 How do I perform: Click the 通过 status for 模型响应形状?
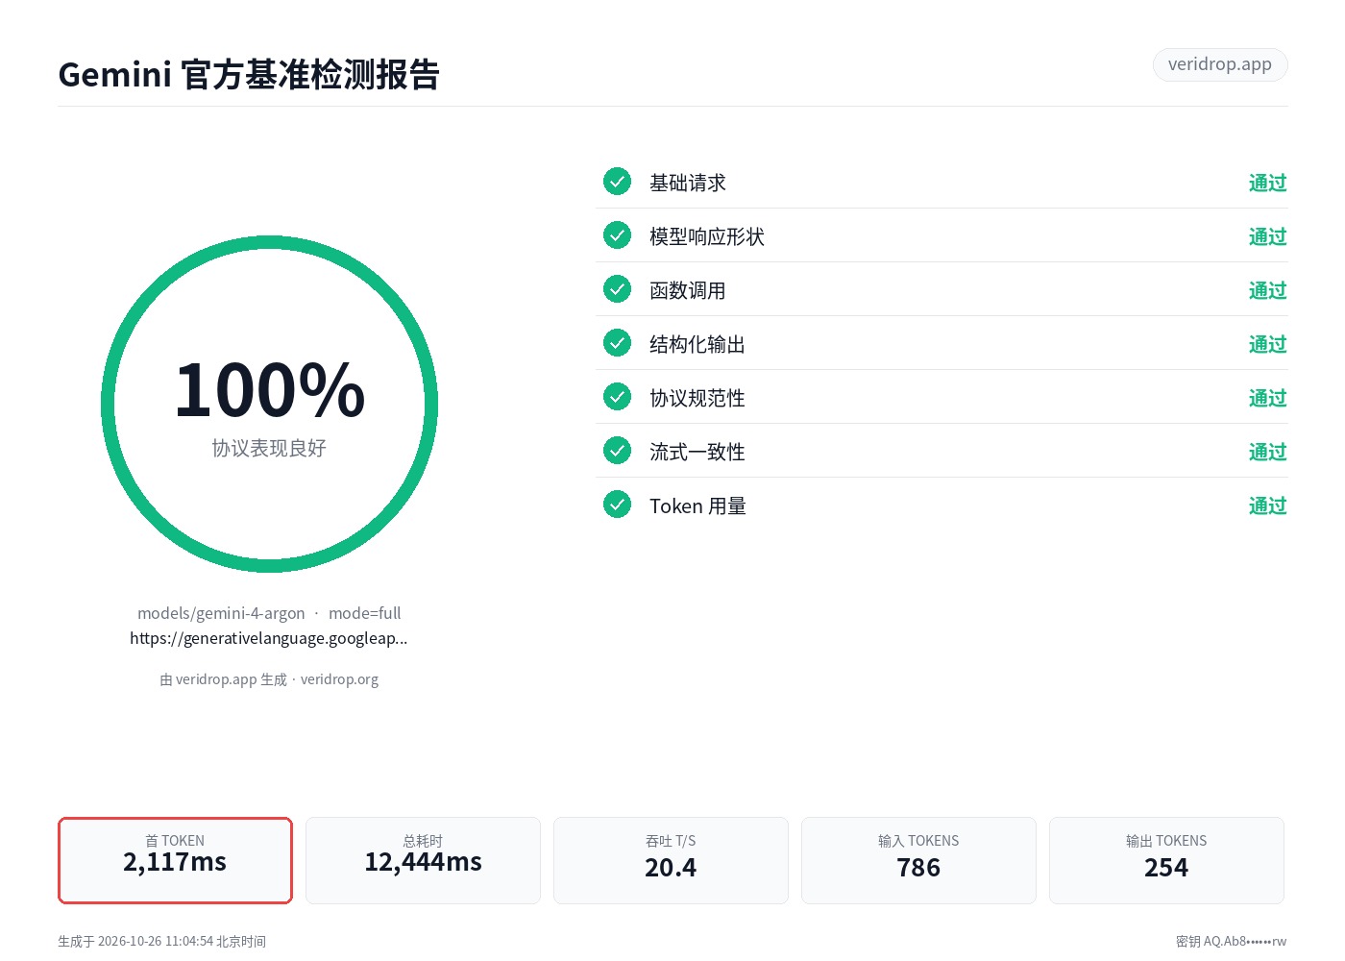coord(1267,236)
